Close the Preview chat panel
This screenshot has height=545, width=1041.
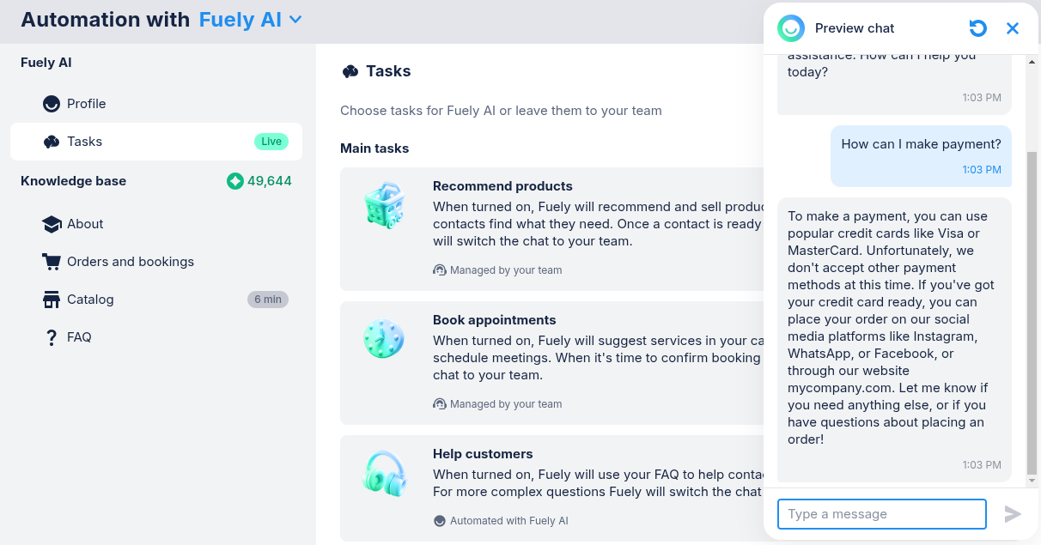[1013, 28]
